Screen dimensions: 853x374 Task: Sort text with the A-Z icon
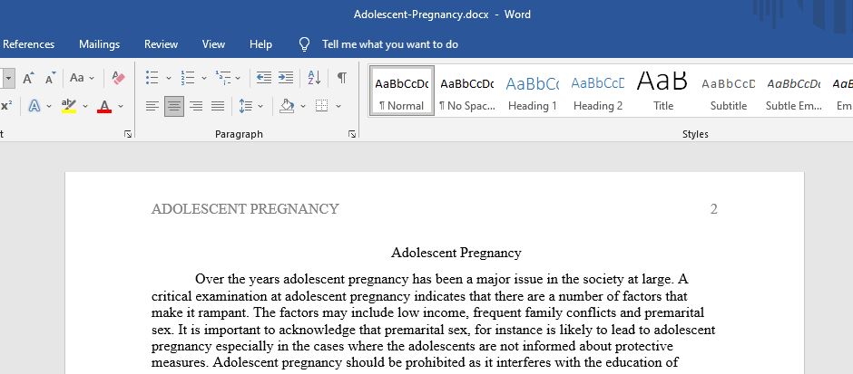click(x=315, y=78)
